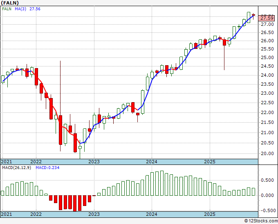278x224 pixels.
Task: Click the 22.50 price axis label
Action: 267,103
